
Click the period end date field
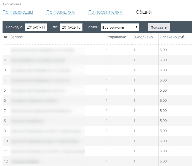pyautogui.click(x=71, y=27)
